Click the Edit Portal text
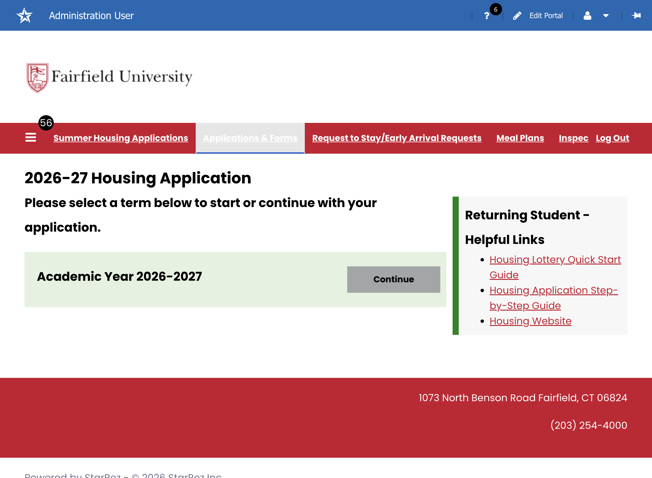The height and width of the screenshot is (478, 652). 546,16
